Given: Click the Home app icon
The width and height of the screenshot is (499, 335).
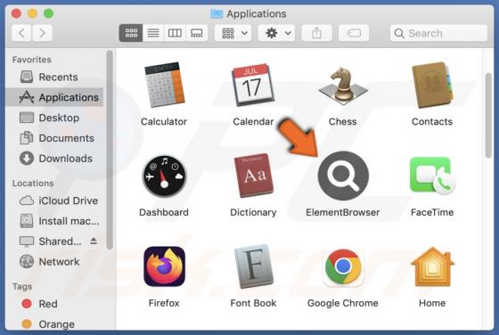Looking at the screenshot, I should coord(432,266).
